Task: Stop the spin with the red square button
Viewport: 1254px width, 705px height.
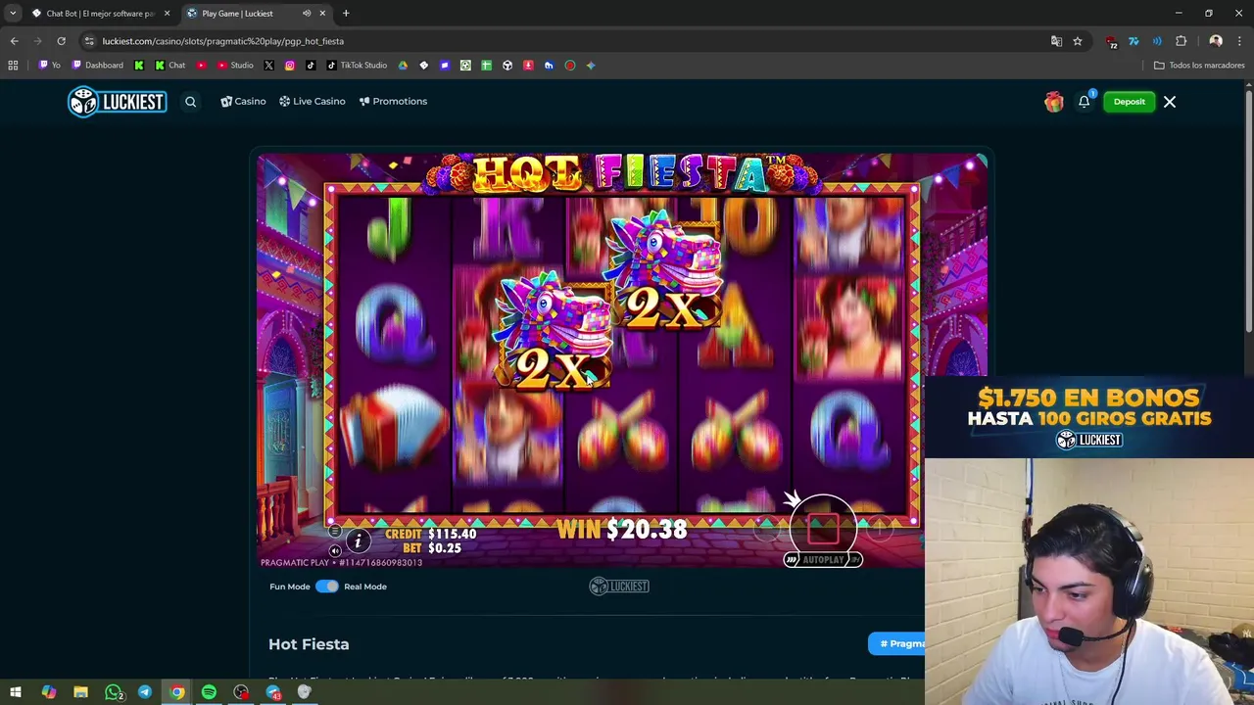Action: click(x=823, y=530)
